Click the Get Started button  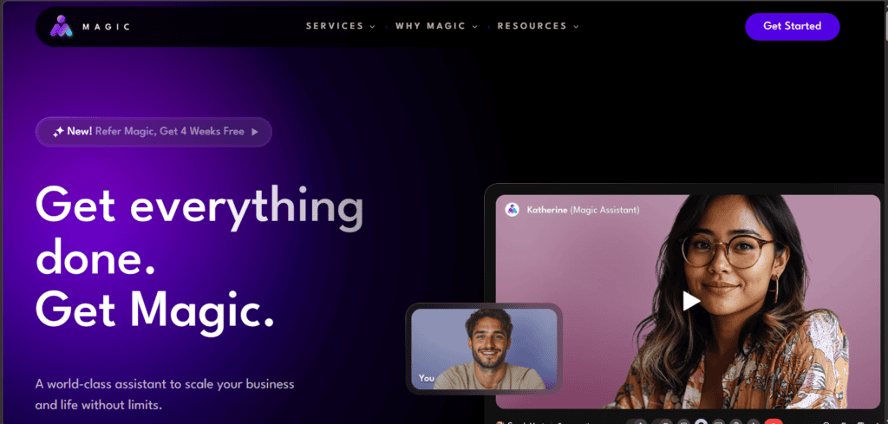pyautogui.click(x=793, y=26)
